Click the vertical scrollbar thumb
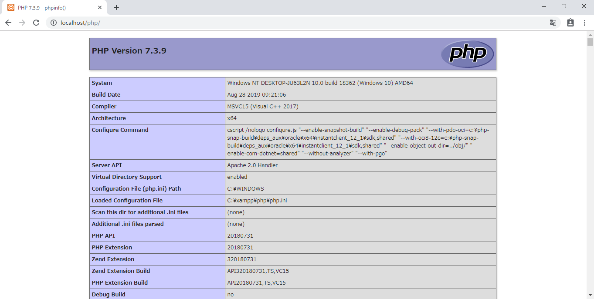594x299 pixels. [590, 42]
